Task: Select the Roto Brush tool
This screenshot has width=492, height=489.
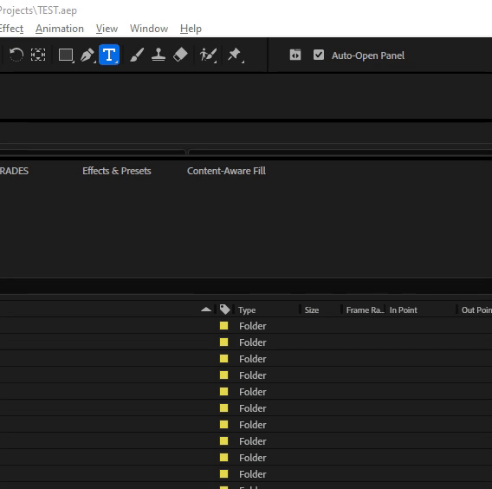Action: 208,55
